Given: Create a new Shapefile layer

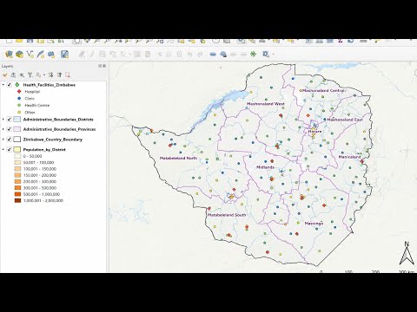Looking at the screenshot, I should point(30,54).
